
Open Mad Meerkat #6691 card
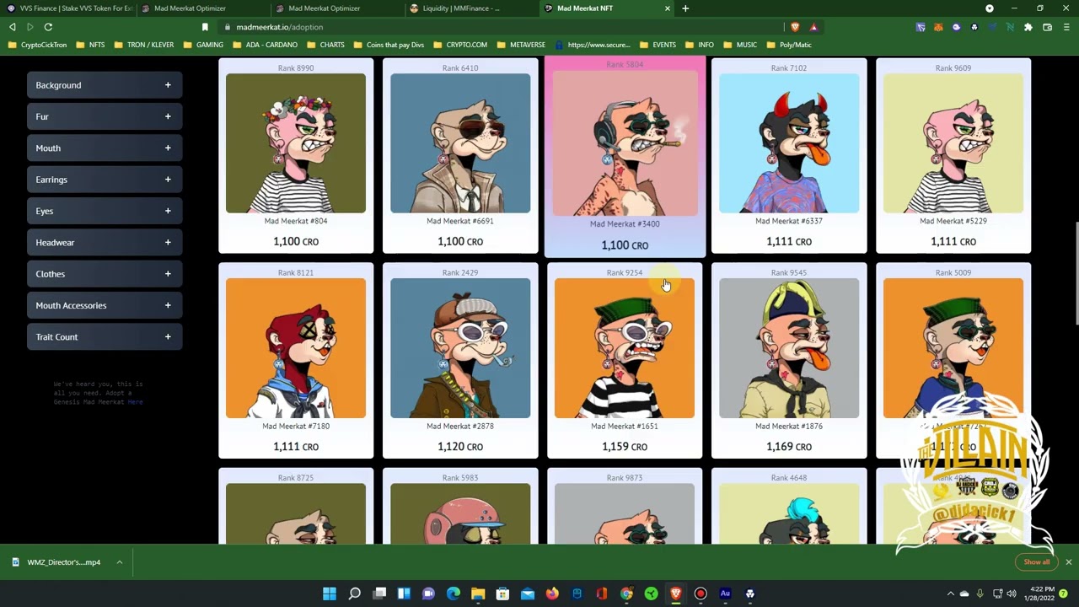tap(460, 156)
